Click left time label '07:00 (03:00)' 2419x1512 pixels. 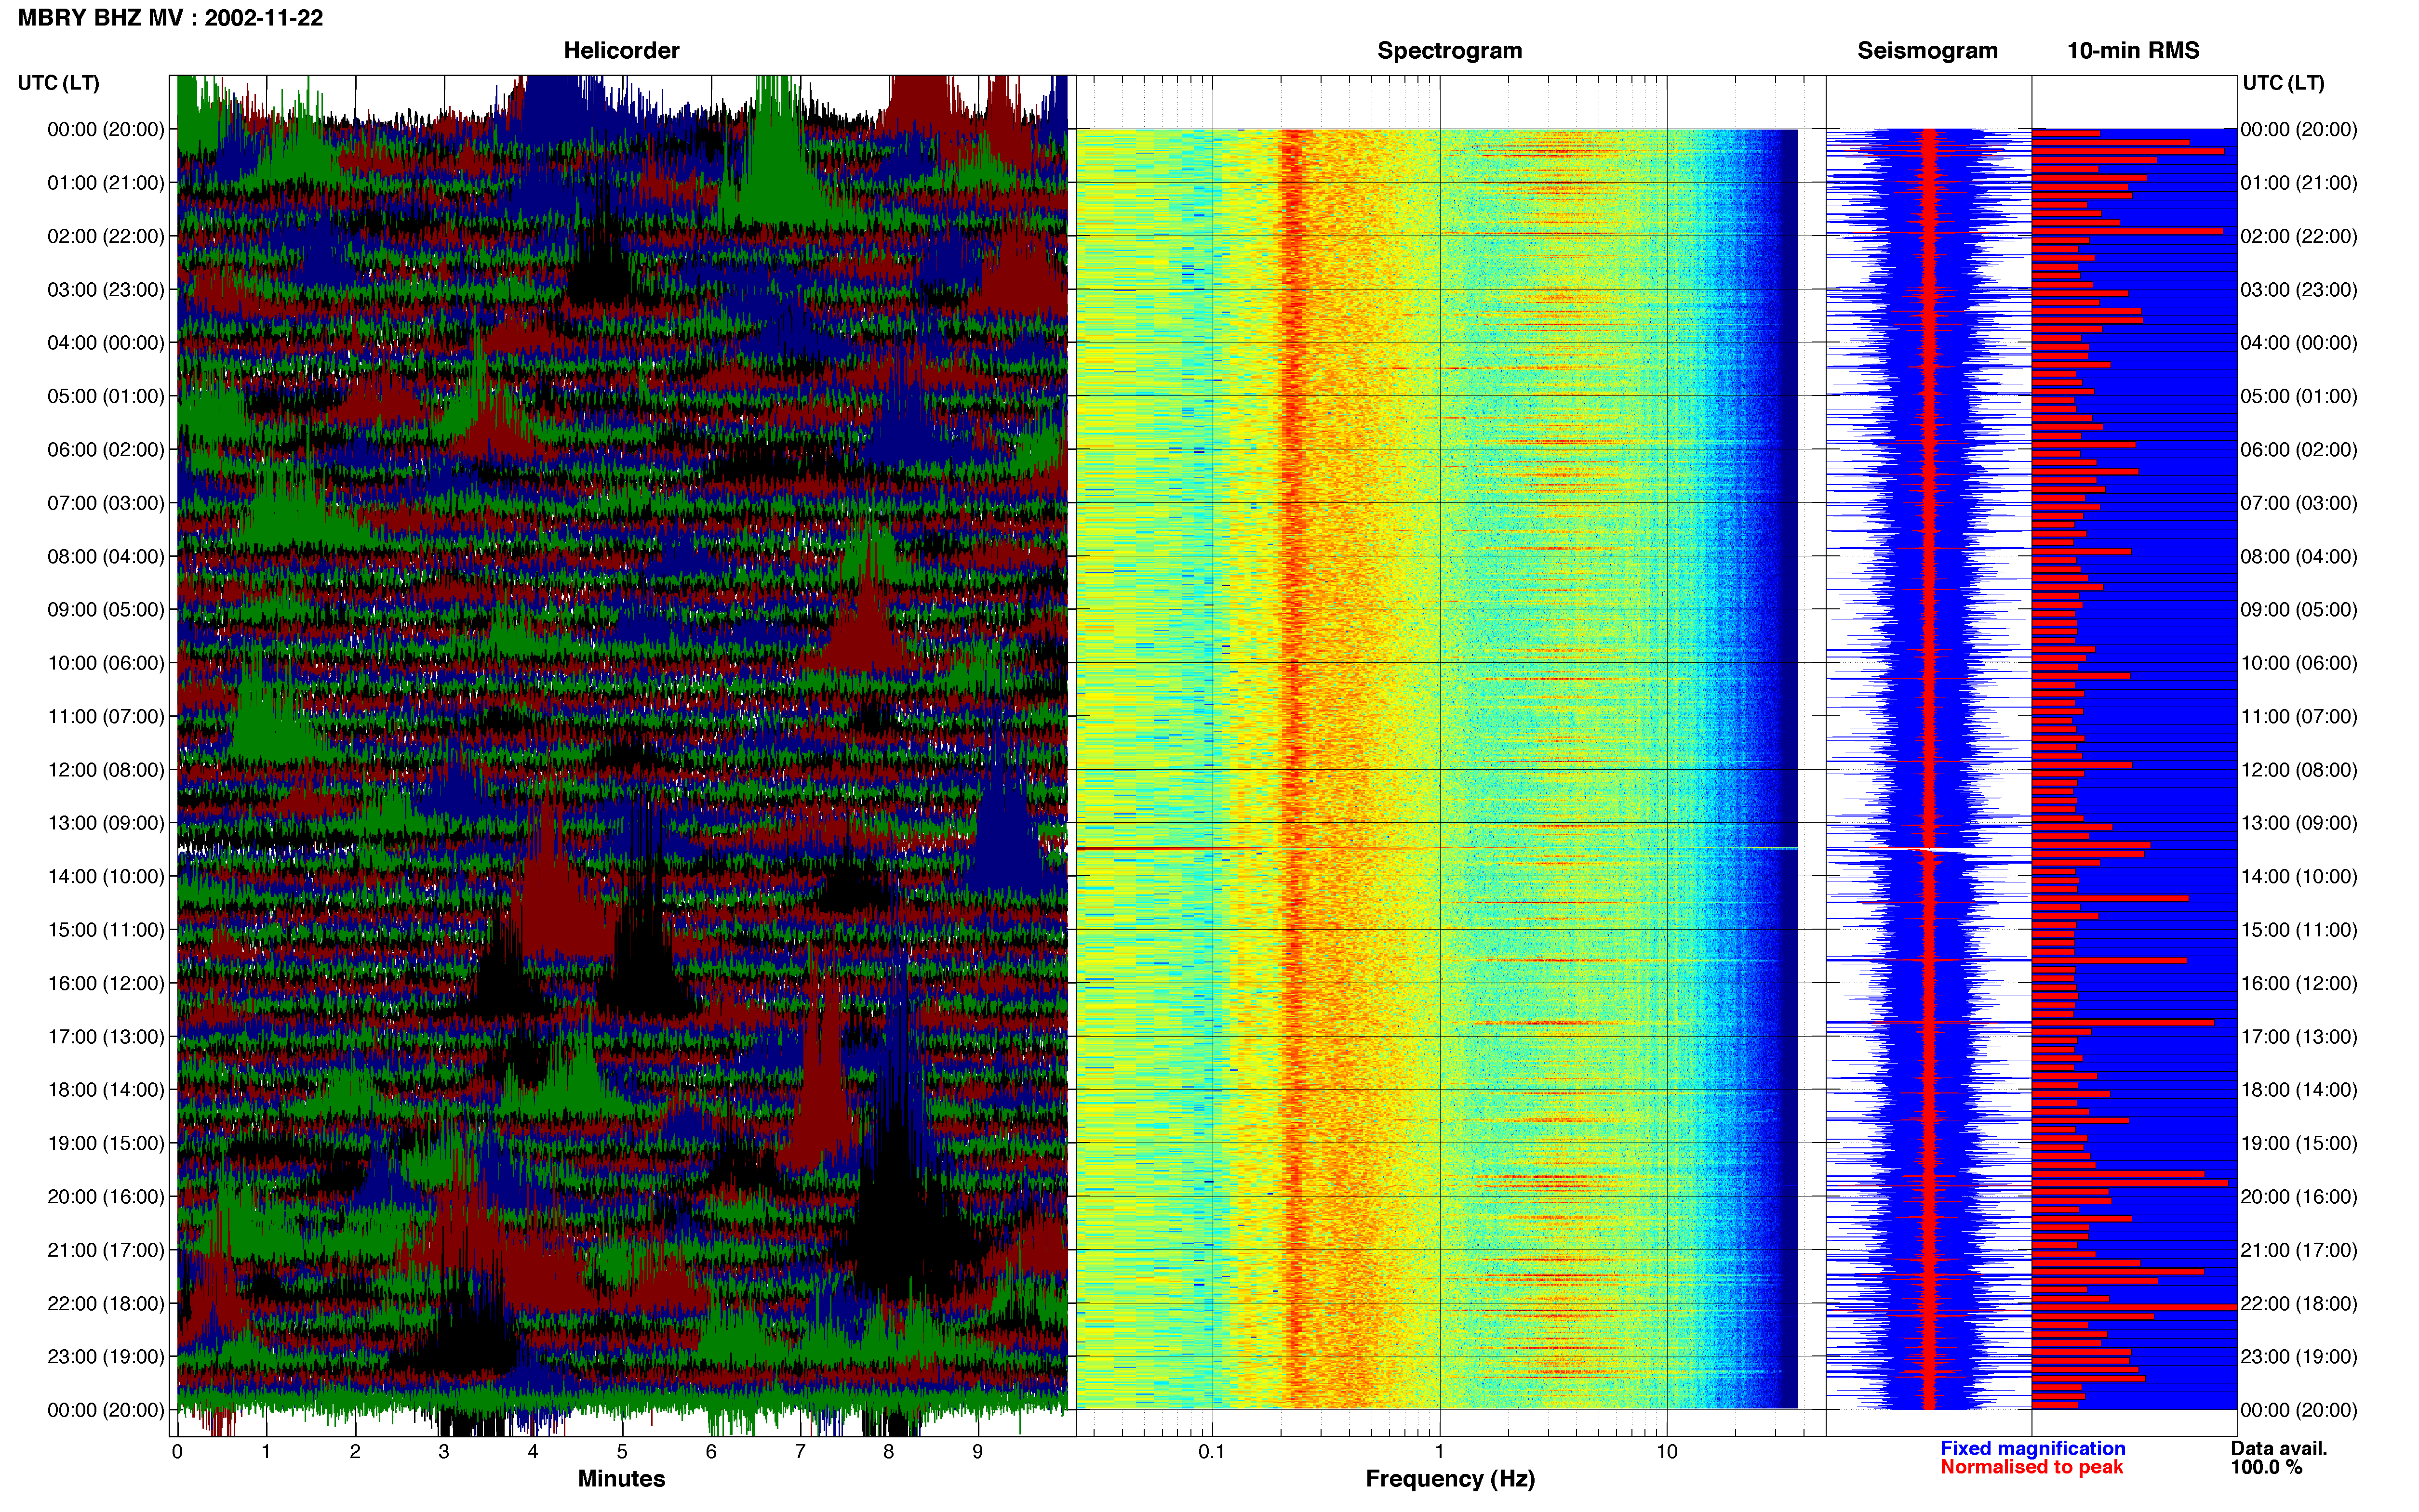[x=106, y=503]
